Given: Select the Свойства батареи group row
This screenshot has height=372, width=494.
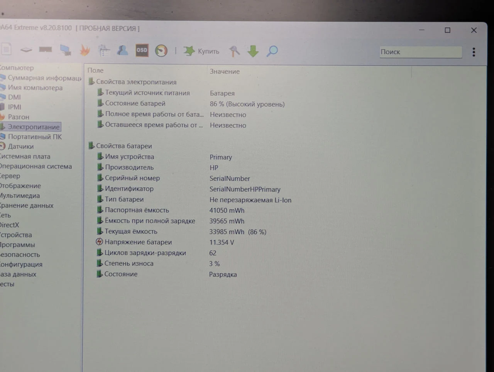Looking at the screenshot, I should pyautogui.click(x=120, y=146).
